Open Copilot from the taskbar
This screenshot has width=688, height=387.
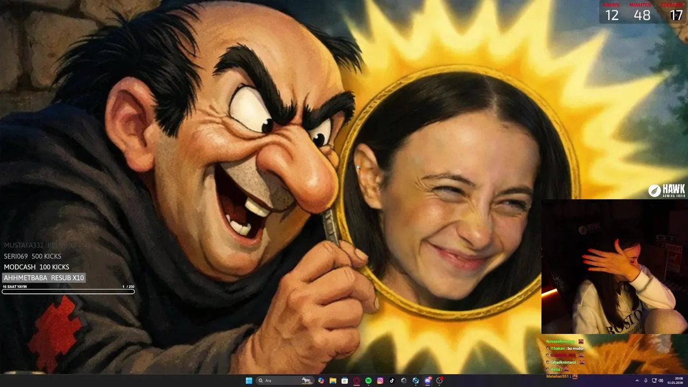[321, 381]
